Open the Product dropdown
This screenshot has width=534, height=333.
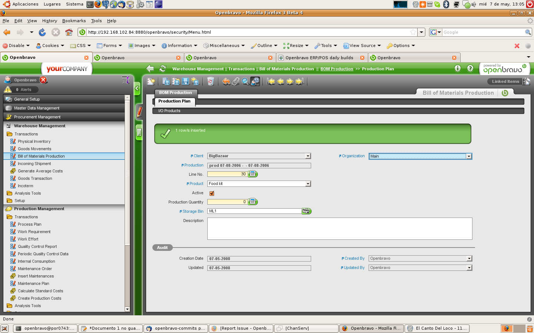tap(307, 184)
